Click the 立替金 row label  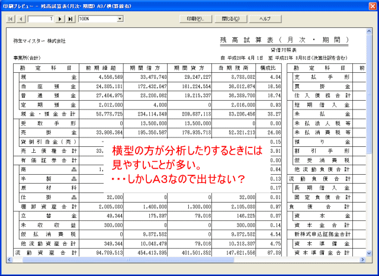(49, 216)
